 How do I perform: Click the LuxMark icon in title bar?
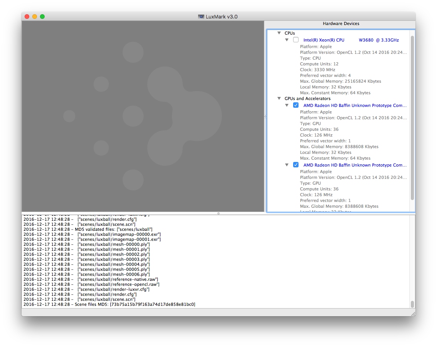(201, 17)
